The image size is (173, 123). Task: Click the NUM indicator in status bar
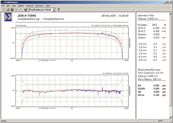coord(160,121)
